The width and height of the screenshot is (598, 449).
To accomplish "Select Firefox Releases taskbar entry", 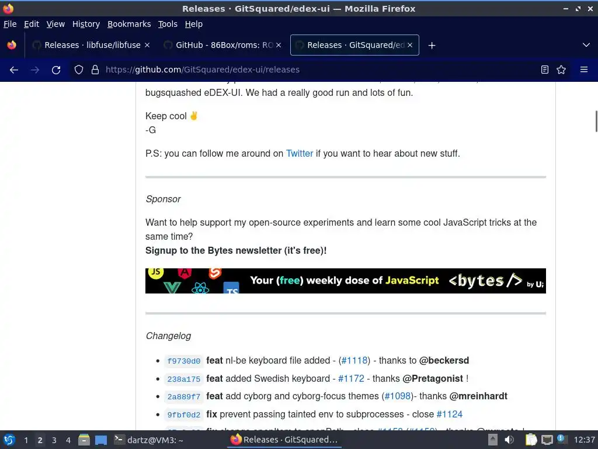I will 284,440.
